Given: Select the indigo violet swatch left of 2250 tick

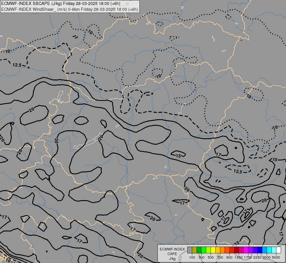Looking at the screenshot, I should click(x=255, y=250).
